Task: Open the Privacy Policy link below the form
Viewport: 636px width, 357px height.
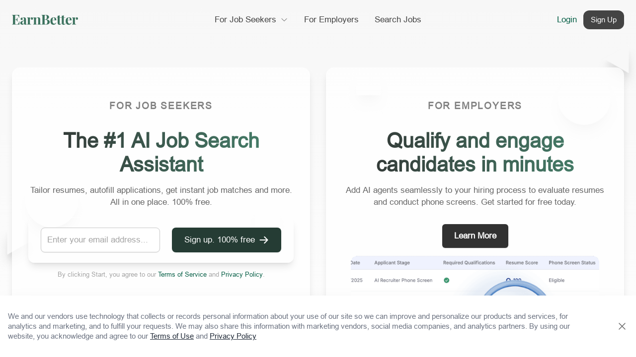Action: pos(241,274)
